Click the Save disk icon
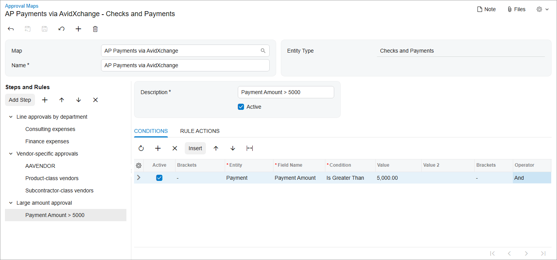The width and height of the screenshot is (557, 260). pyautogui.click(x=45, y=29)
